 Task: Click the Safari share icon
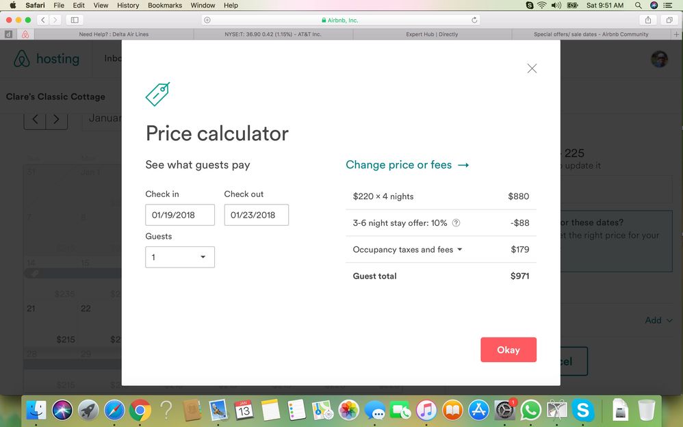point(647,20)
